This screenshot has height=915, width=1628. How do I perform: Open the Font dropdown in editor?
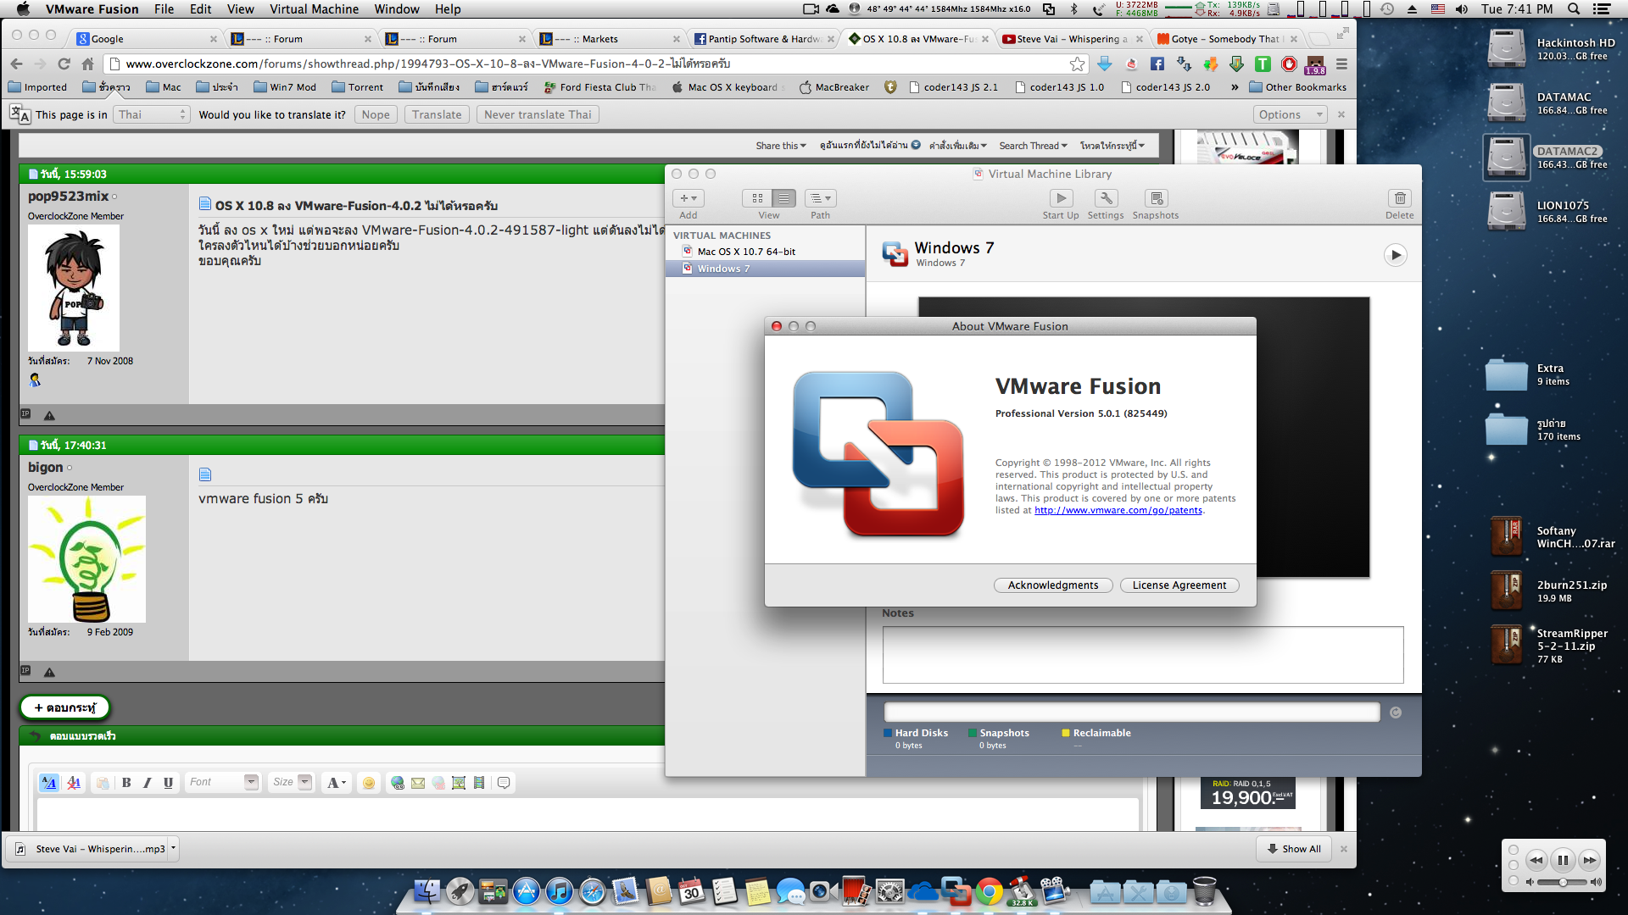click(x=224, y=782)
